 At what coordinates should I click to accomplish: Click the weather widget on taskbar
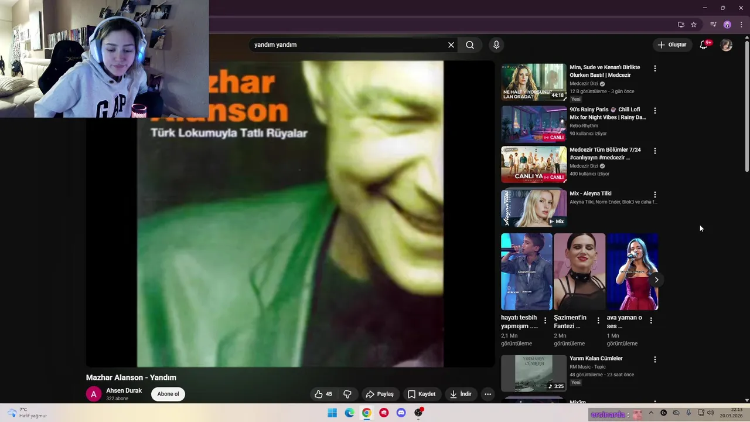tap(27, 413)
